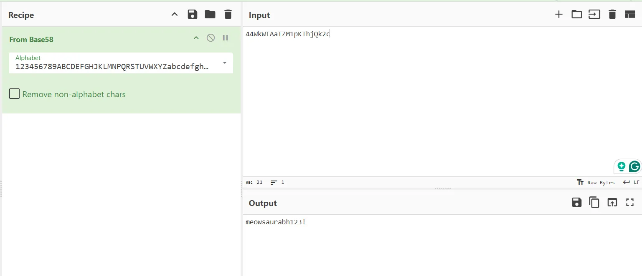Open a folder as input

pos(576,15)
